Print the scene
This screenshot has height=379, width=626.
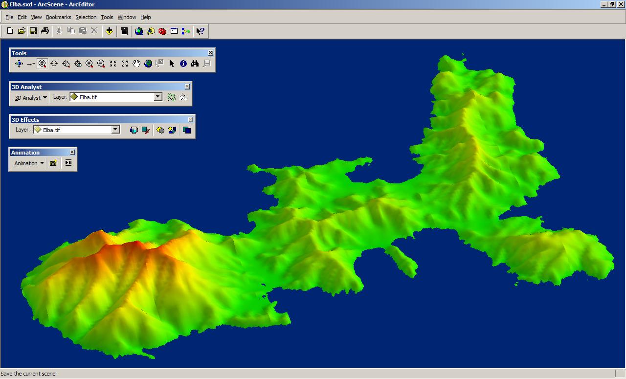[45, 31]
